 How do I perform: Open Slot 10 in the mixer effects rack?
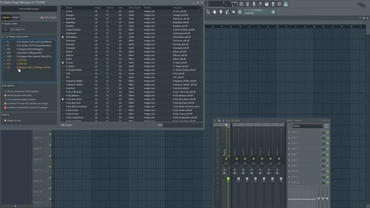[305, 183]
